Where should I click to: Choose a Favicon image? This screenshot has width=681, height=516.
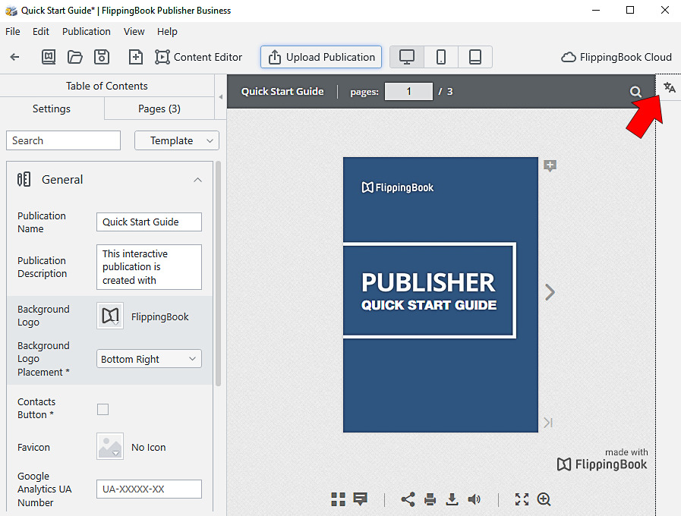(110, 446)
